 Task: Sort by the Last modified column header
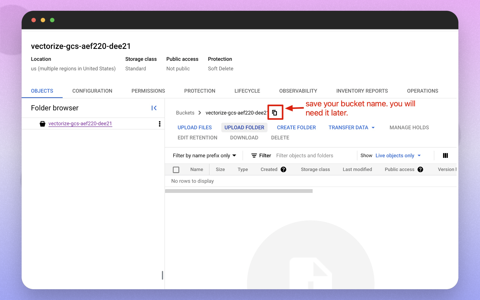tap(357, 169)
